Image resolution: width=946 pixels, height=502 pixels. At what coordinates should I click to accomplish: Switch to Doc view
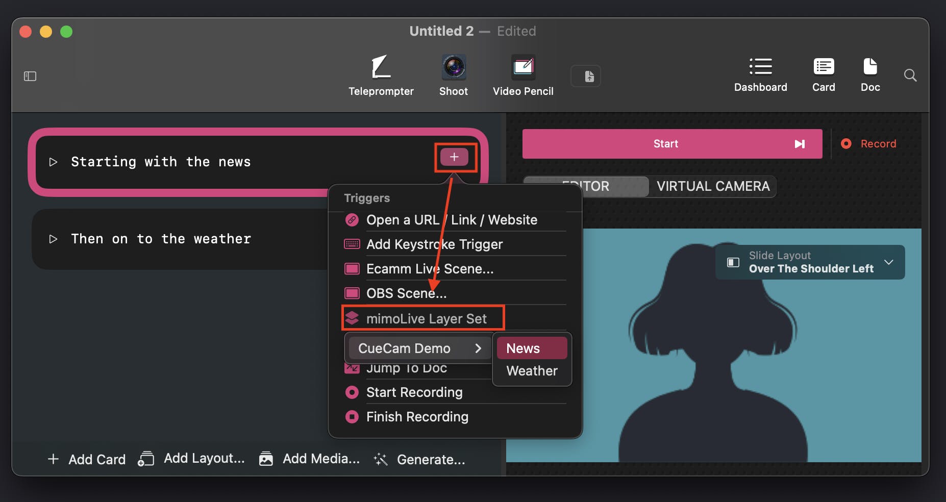pyautogui.click(x=870, y=74)
